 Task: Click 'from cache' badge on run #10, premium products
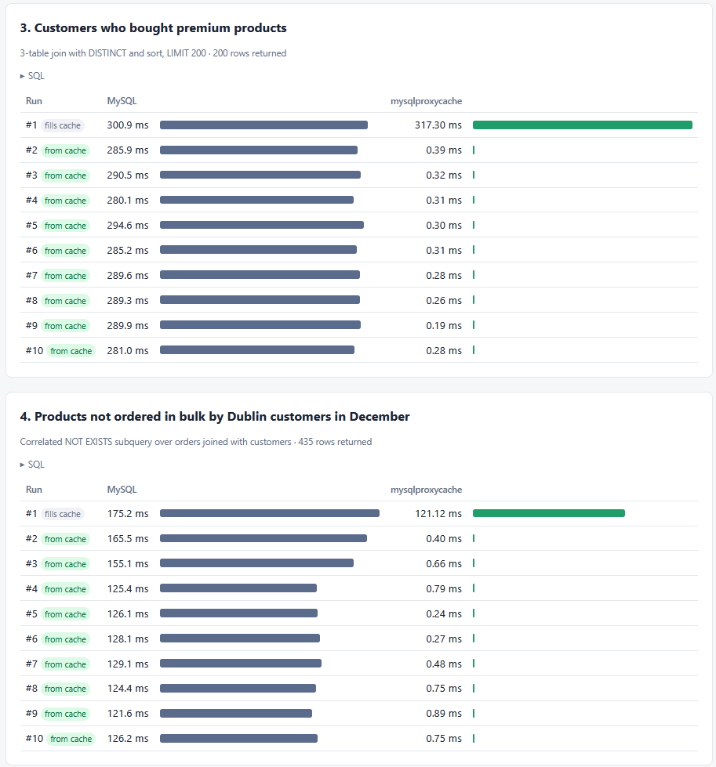71,351
